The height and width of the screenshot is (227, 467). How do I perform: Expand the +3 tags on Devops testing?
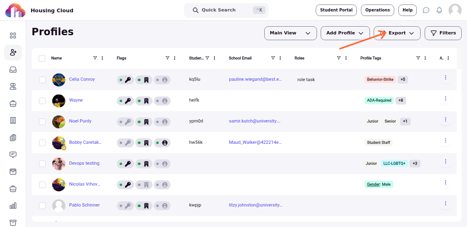point(415,163)
